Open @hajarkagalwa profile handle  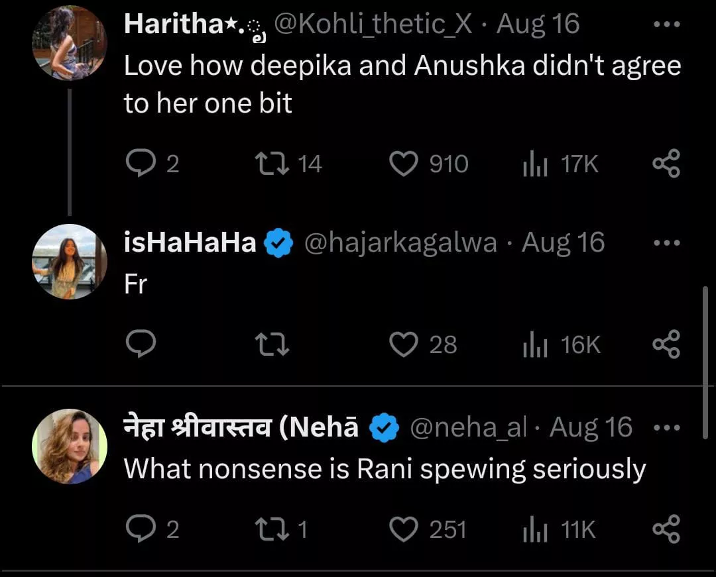(400, 243)
